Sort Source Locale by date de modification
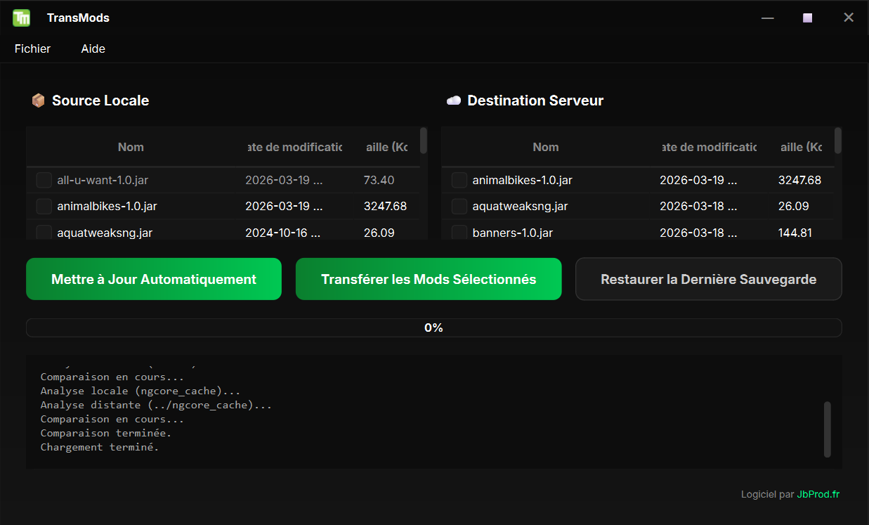This screenshot has width=869, height=525. point(296,147)
